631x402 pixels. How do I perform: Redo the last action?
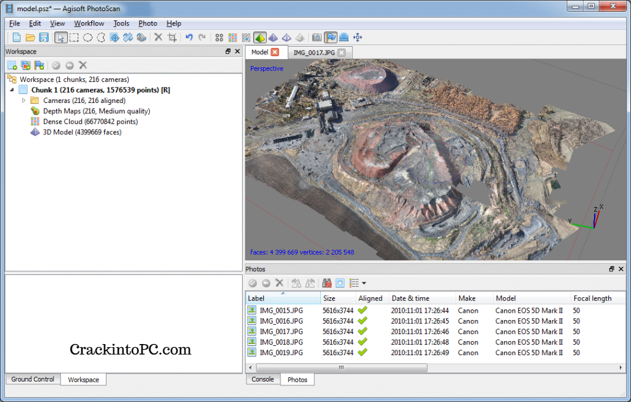202,38
